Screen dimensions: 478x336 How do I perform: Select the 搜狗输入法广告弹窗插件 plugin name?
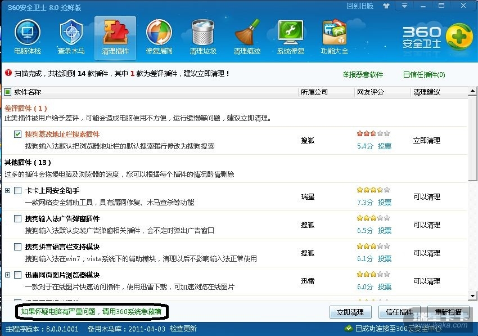(x=62, y=219)
